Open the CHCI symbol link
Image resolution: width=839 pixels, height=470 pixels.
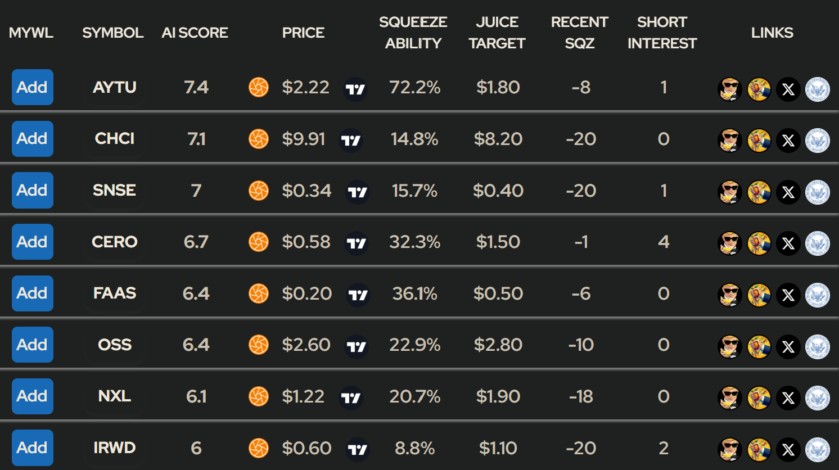(115, 138)
